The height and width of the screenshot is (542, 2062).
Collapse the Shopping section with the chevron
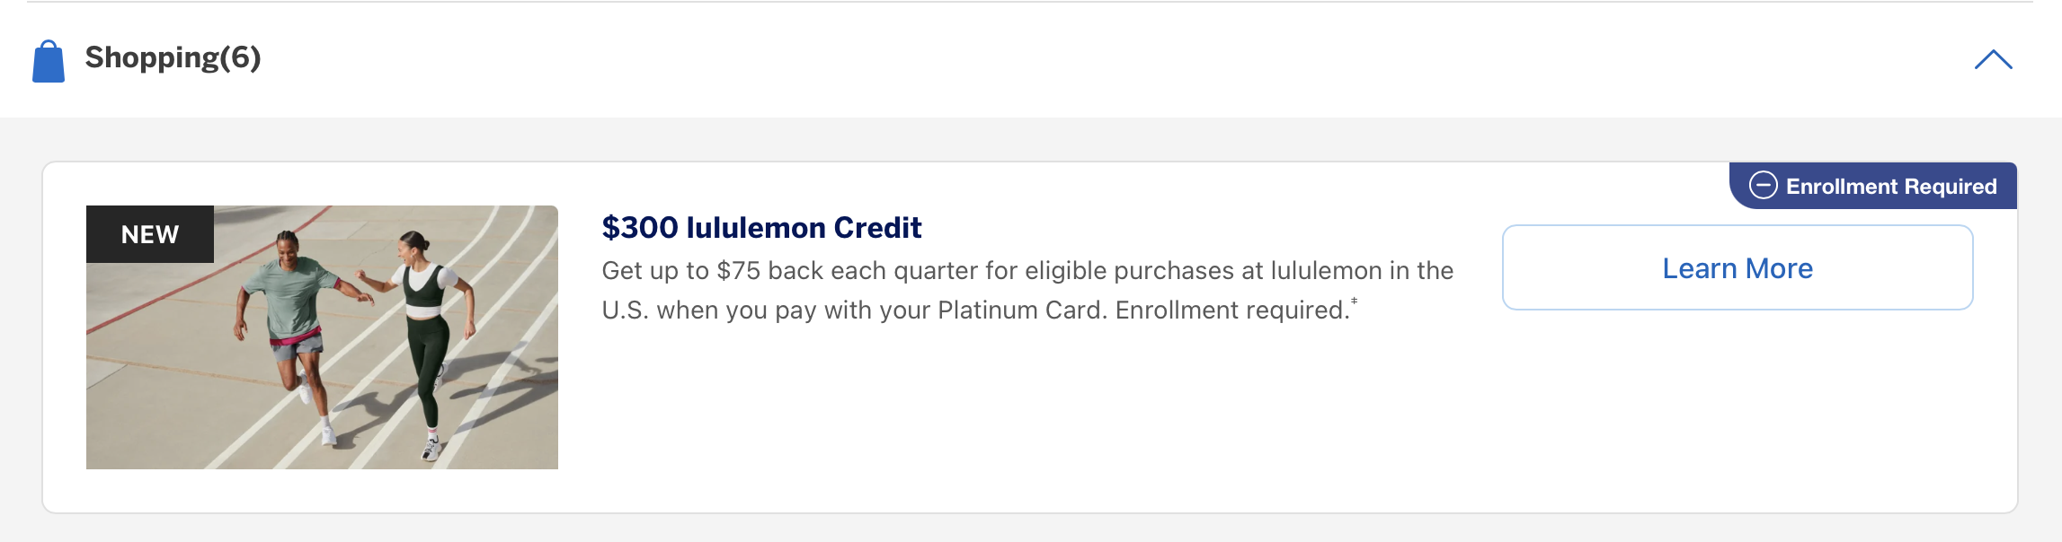(x=1993, y=60)
